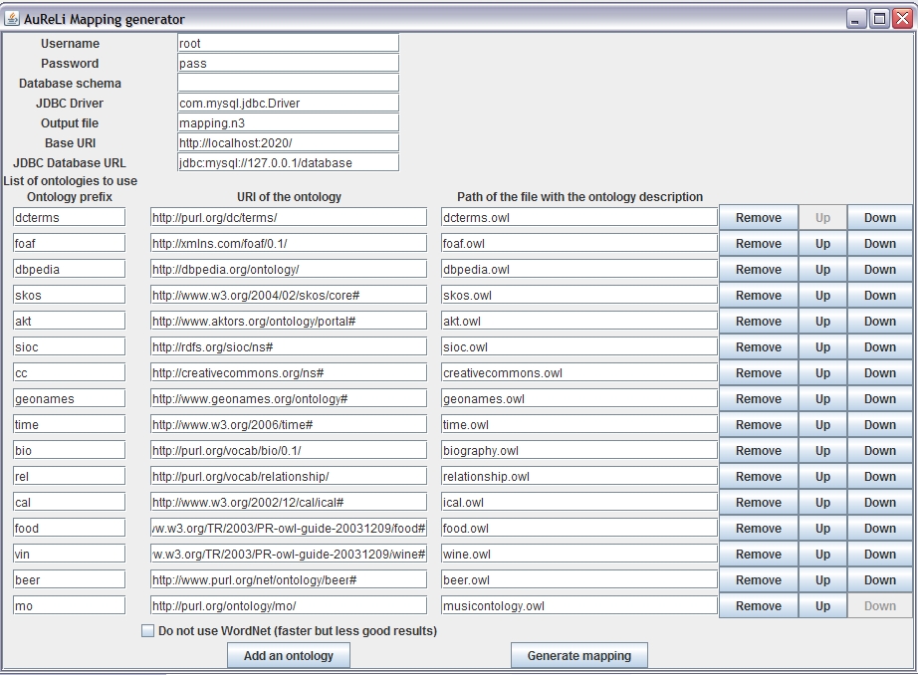The image size is (918, 675).
Task: Click the Generate mapping button
Action: click(x=578, y=656)
